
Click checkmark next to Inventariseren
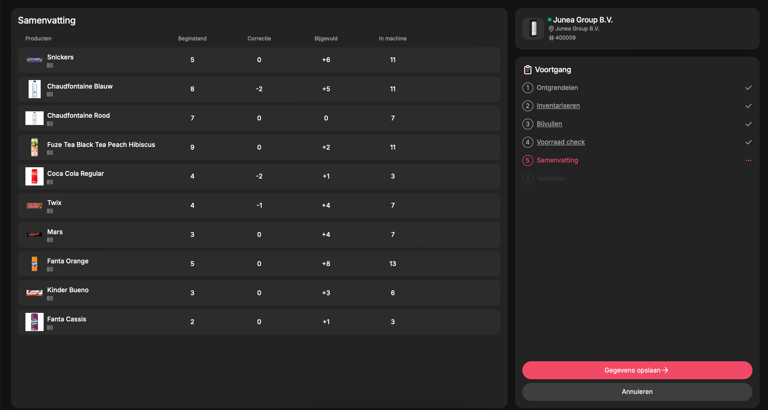click(748, 106)
